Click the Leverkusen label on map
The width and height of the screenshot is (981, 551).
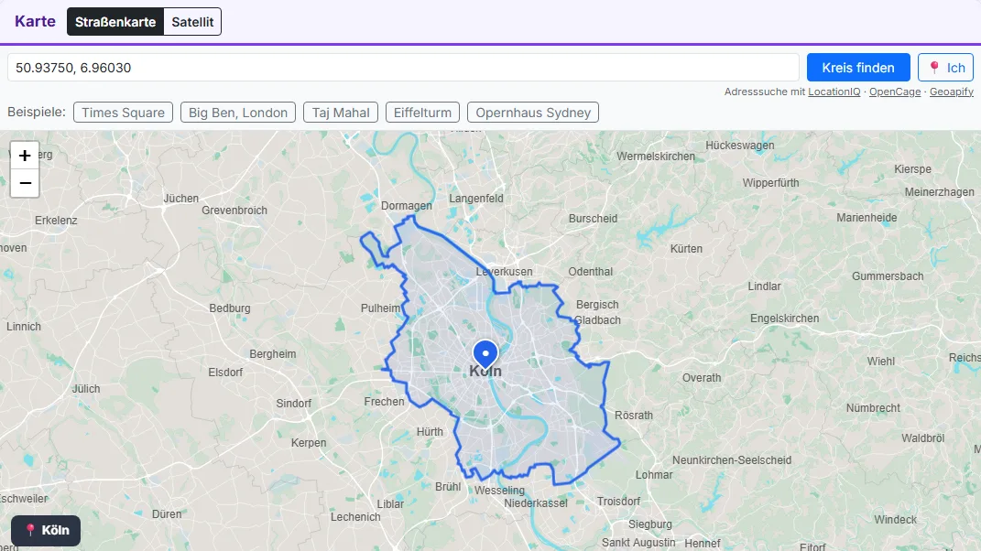505,272
